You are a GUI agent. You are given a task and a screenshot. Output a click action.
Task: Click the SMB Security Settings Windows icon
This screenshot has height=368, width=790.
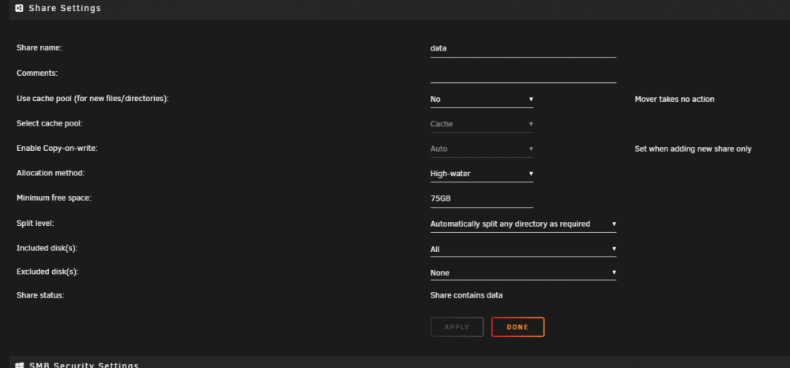pos(20,366)
